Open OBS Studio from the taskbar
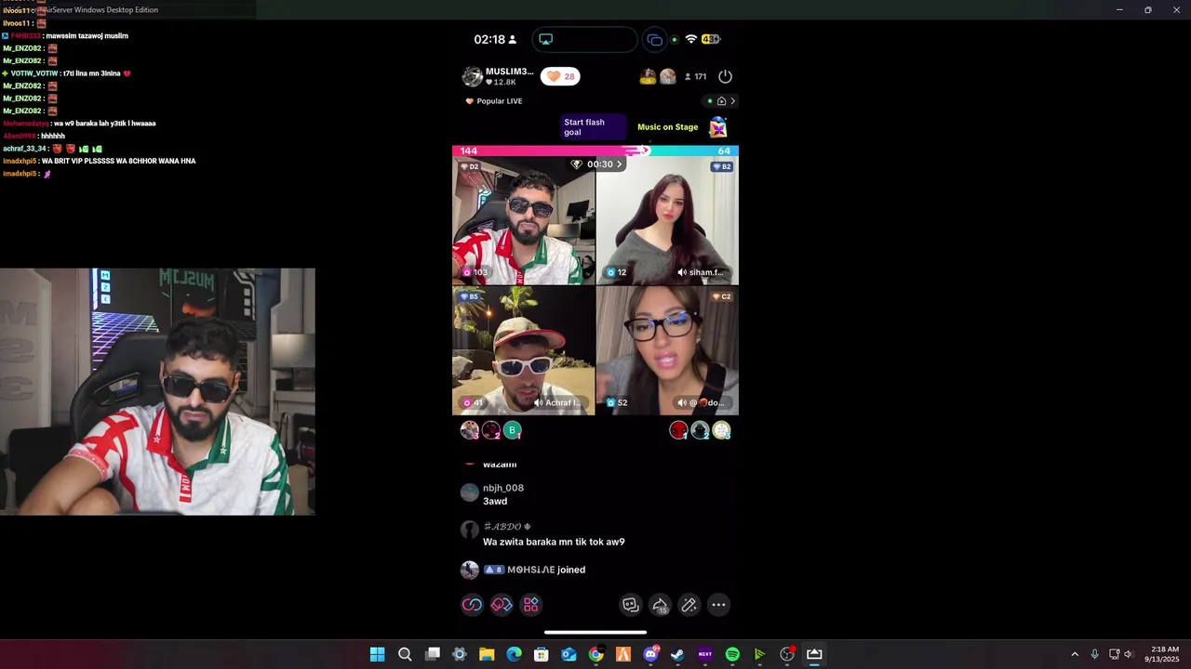The height and width of the screenshot is (669, 1191). coord(787,654)
